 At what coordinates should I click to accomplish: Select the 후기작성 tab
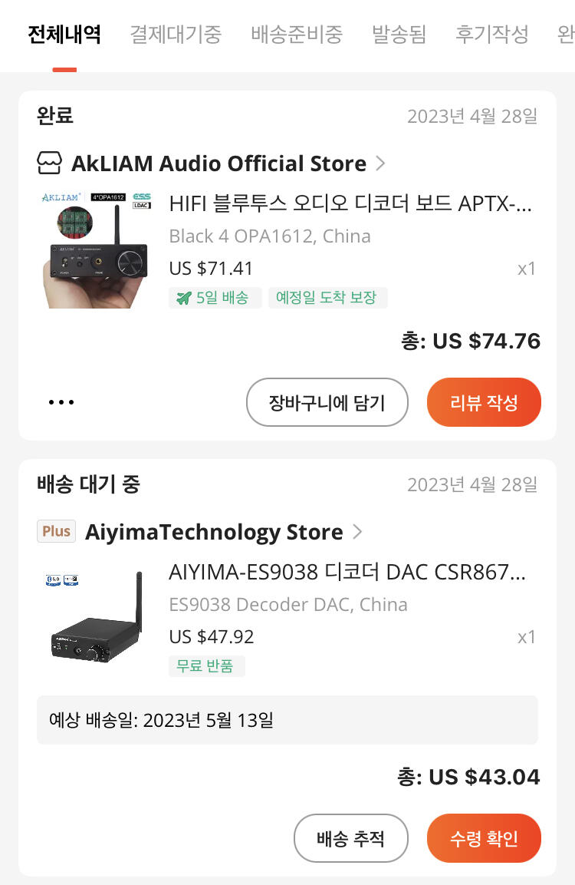(x=491, y=35)
